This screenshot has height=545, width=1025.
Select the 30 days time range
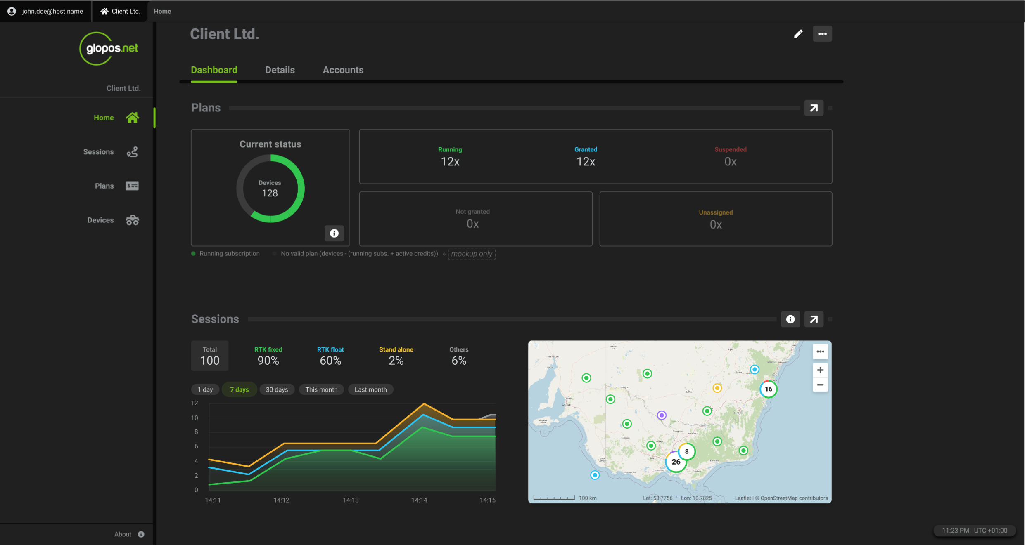277,389
